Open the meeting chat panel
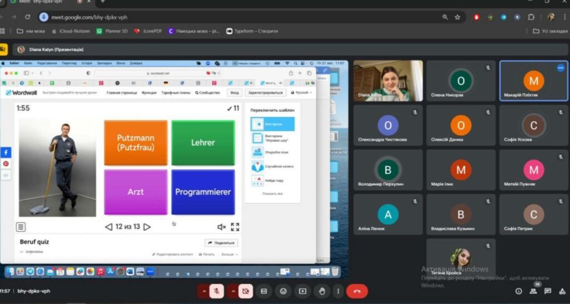570x304 pixels. [548, 291]
